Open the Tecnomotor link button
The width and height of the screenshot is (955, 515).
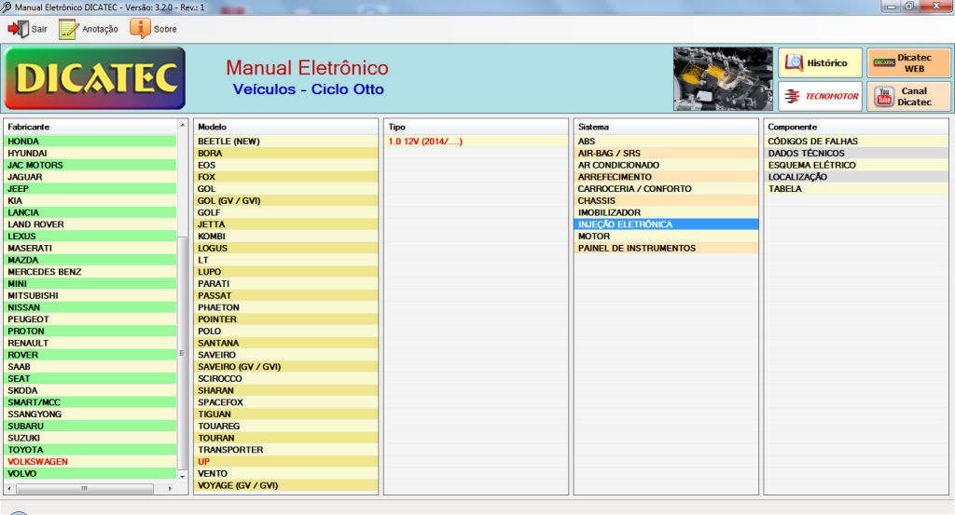820,96
